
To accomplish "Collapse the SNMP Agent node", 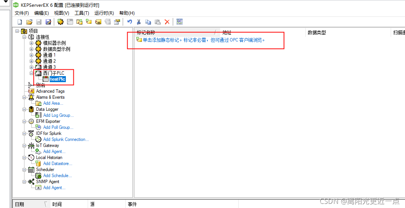I will coord(24,182).
